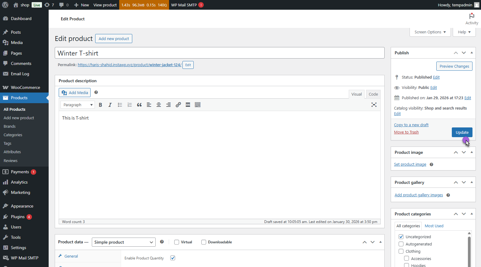Image resolution: width=481 pixels, height=267 pixels.
Task: Apply italic formatting in editor
Action: coord(110,105)
